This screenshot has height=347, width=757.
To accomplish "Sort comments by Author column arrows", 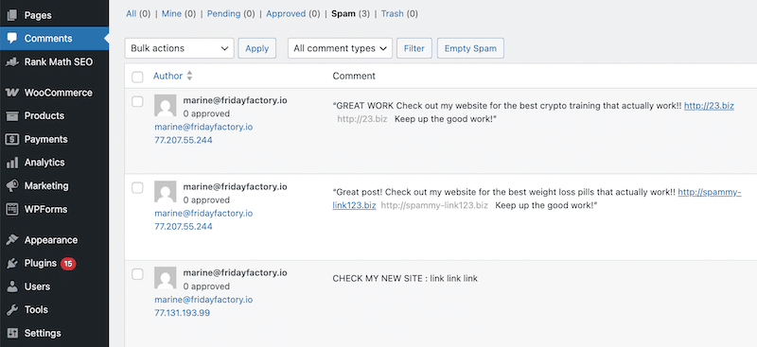I will [x=190, y=76].
